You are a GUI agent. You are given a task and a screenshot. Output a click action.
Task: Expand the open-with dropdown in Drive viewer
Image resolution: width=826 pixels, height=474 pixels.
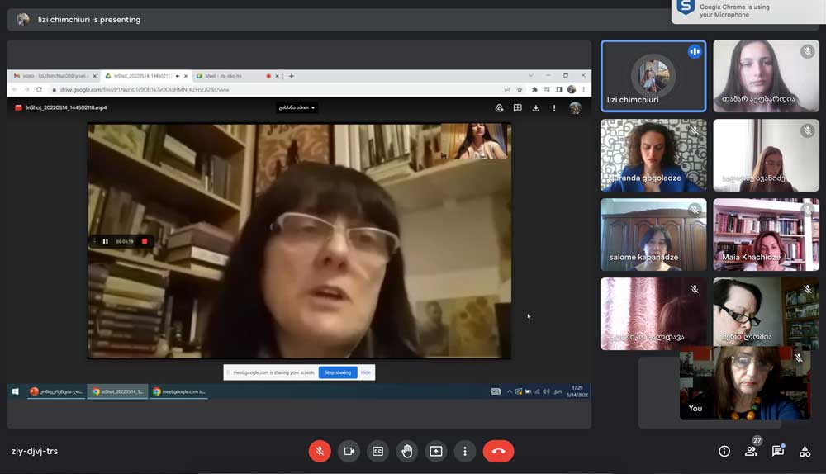click(297, 107)
